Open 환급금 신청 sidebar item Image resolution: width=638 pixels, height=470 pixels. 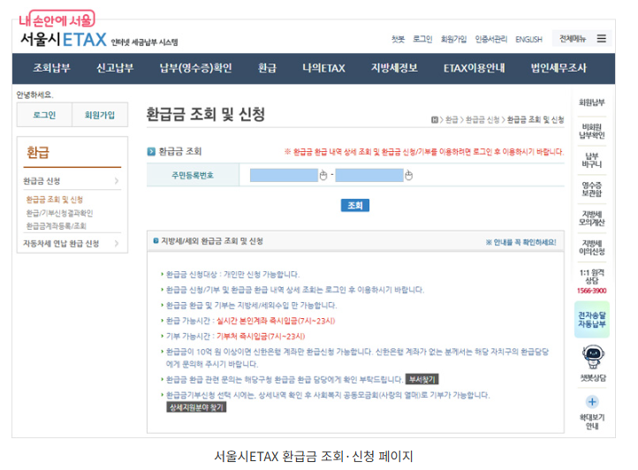(x=42, y=181)
